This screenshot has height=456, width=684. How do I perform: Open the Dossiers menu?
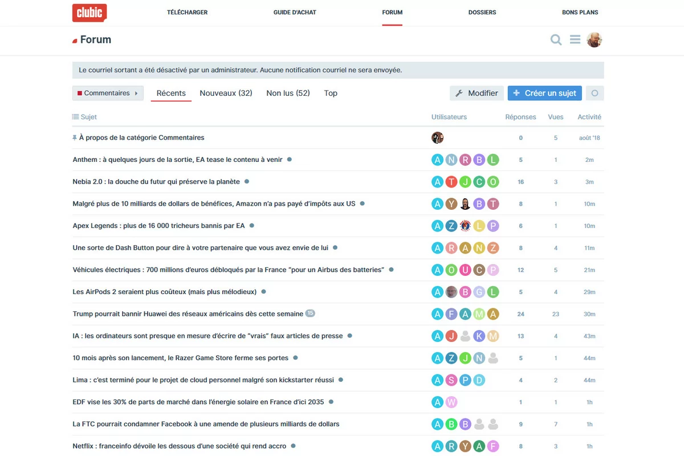482,13
